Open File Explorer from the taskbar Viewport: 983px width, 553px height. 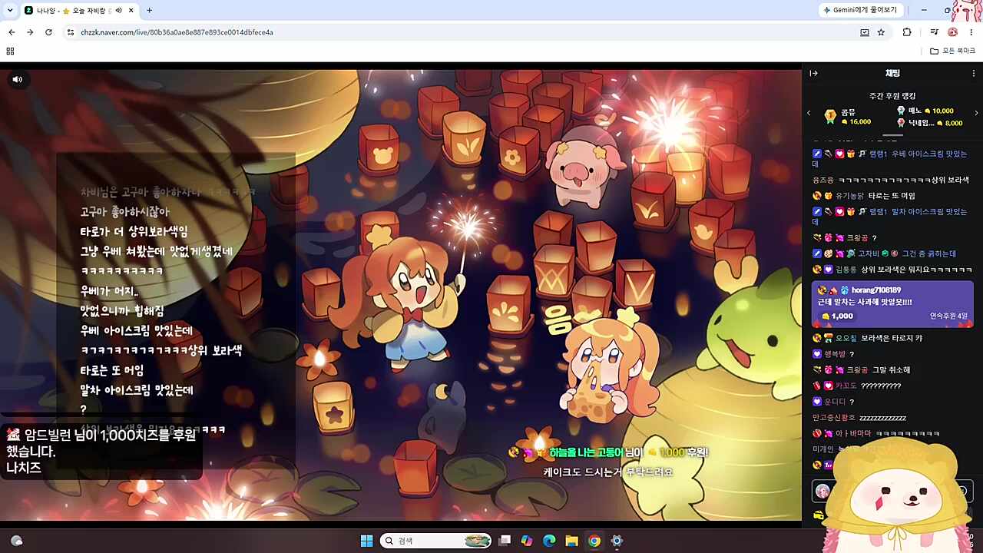tap(571, 541)
